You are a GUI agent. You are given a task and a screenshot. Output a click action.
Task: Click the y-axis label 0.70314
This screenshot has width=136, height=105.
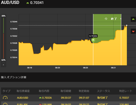pos(14,57)
